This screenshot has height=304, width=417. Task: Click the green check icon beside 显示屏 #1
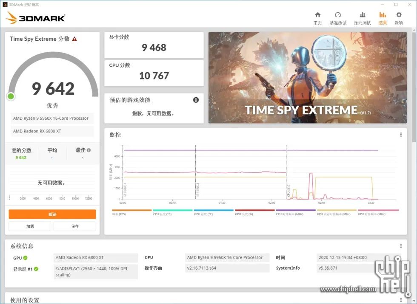[36, 269]
